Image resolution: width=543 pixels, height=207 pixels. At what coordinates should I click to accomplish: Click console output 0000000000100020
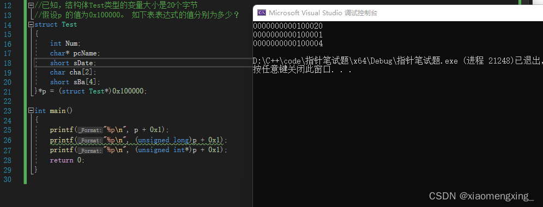coord(288,26)
